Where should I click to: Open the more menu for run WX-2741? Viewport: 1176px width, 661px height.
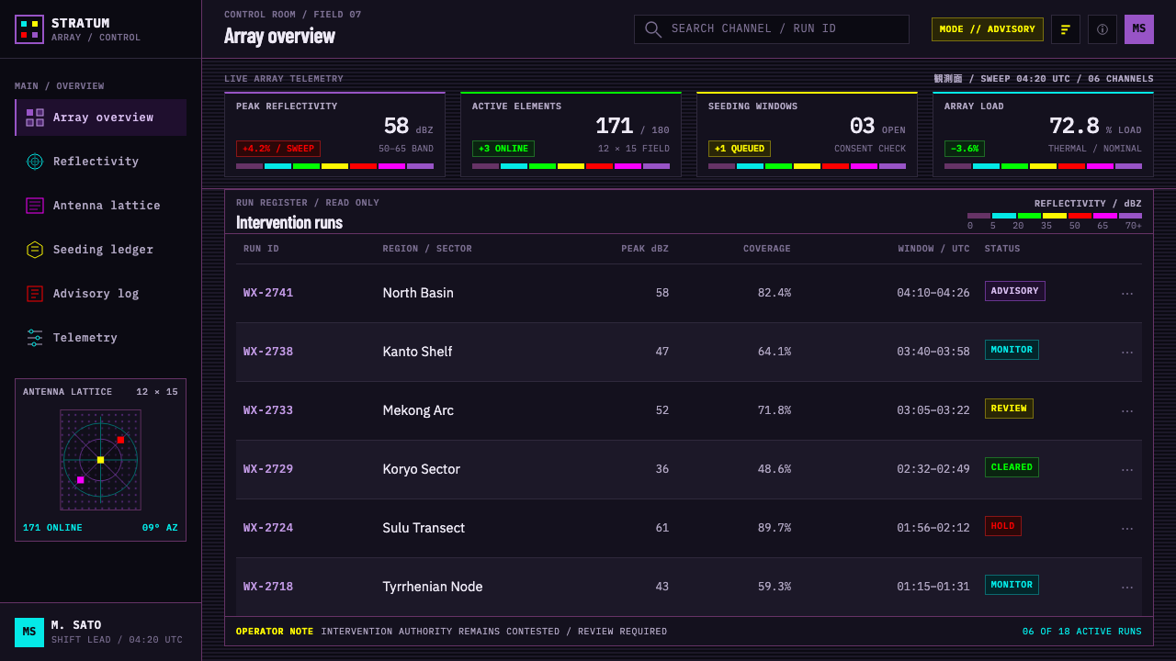pos(1127,294)
